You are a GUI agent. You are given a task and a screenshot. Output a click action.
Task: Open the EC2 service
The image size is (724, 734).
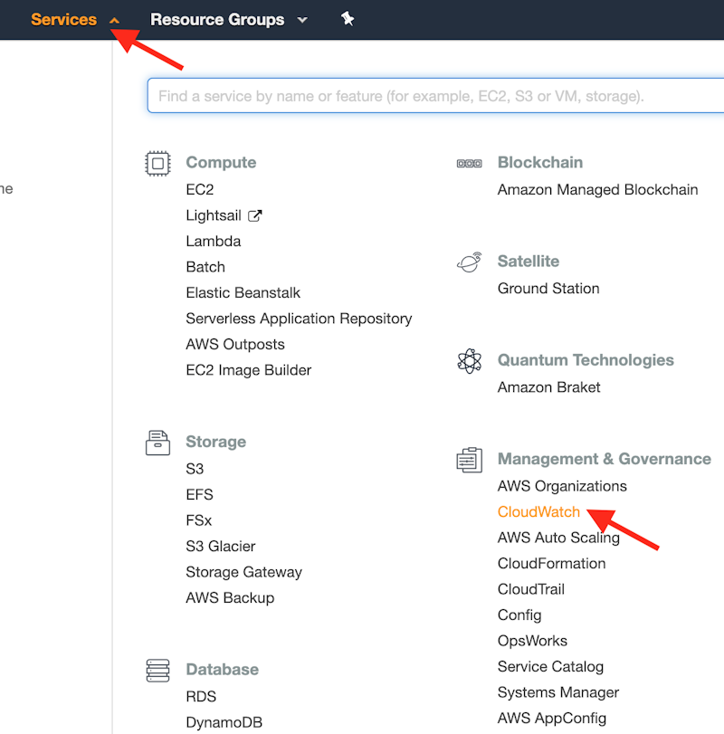click(x=199, y=189)
